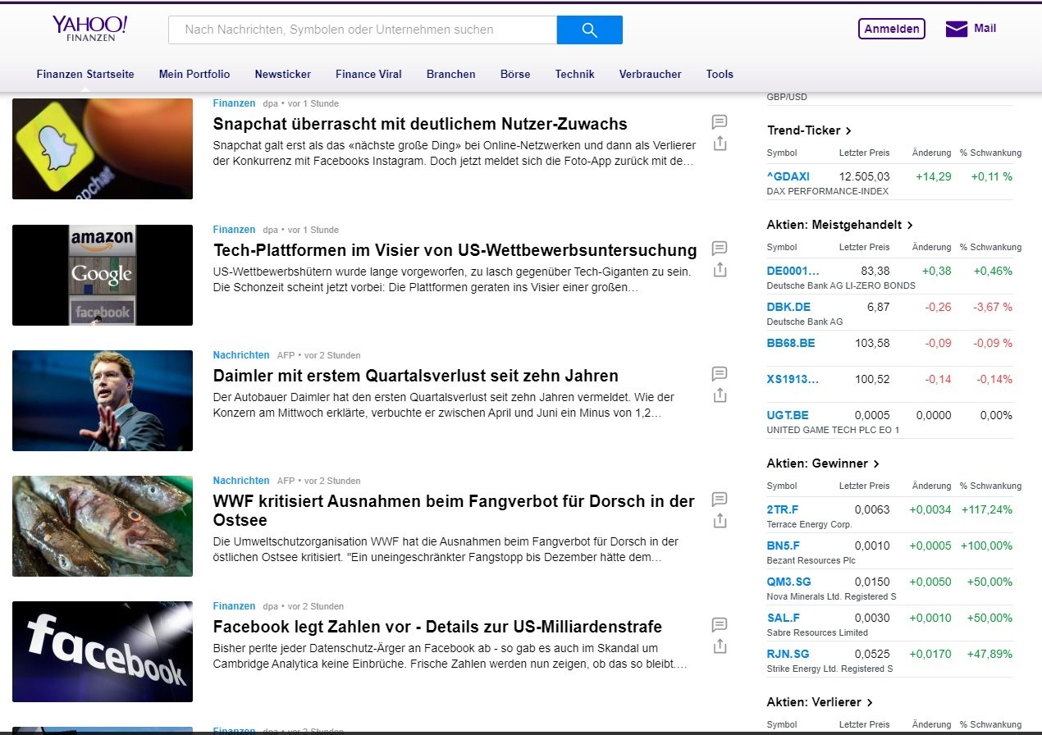Open 2TR.F Terrace Energy symbol
This screenshot has height=735, width=1042.
coord(783,509)
